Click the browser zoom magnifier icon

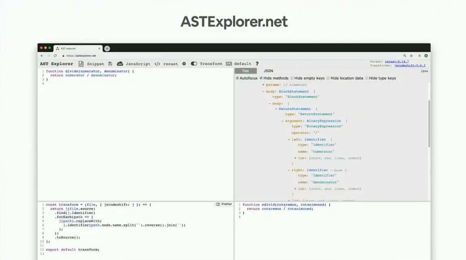[405, 56]
